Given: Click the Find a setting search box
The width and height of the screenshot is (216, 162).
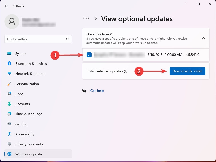Looking at the screenshot, I should pyautogui.click(x=38, y=39).
